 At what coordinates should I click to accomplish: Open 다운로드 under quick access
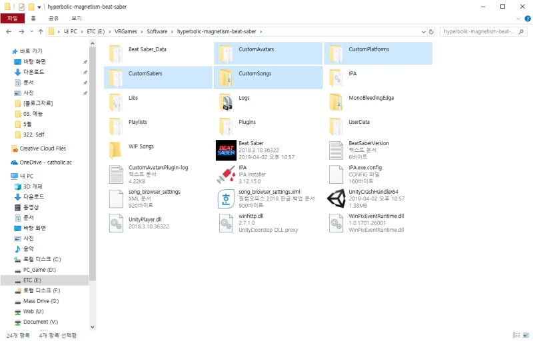coord(33,72)
